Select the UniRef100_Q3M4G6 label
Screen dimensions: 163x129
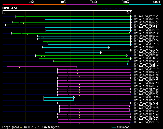click(146, 92)
